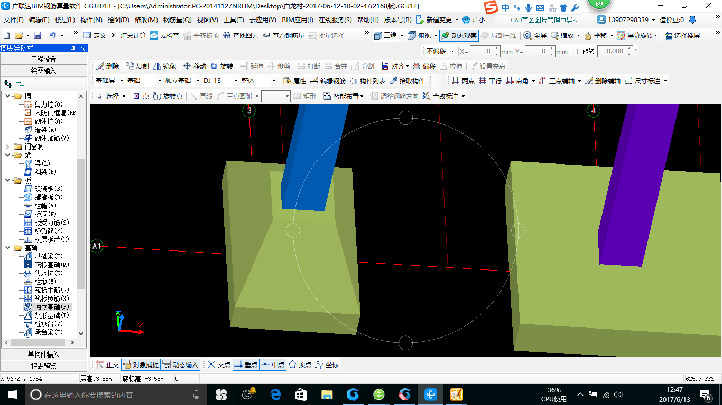This screenshot has width=722, height=405.
Task: Open 属性 properties panel
Action: click(x=294, y=81)
